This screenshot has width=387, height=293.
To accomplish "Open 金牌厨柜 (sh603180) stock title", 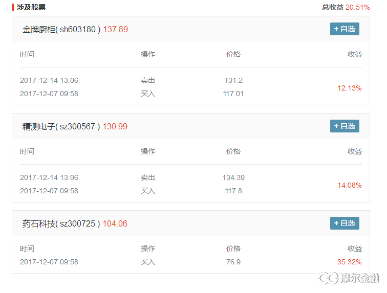I will 61,29.
